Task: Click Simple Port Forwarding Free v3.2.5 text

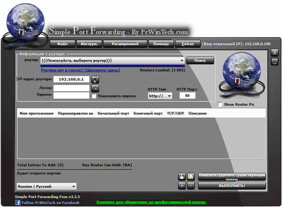Action: 47,196
